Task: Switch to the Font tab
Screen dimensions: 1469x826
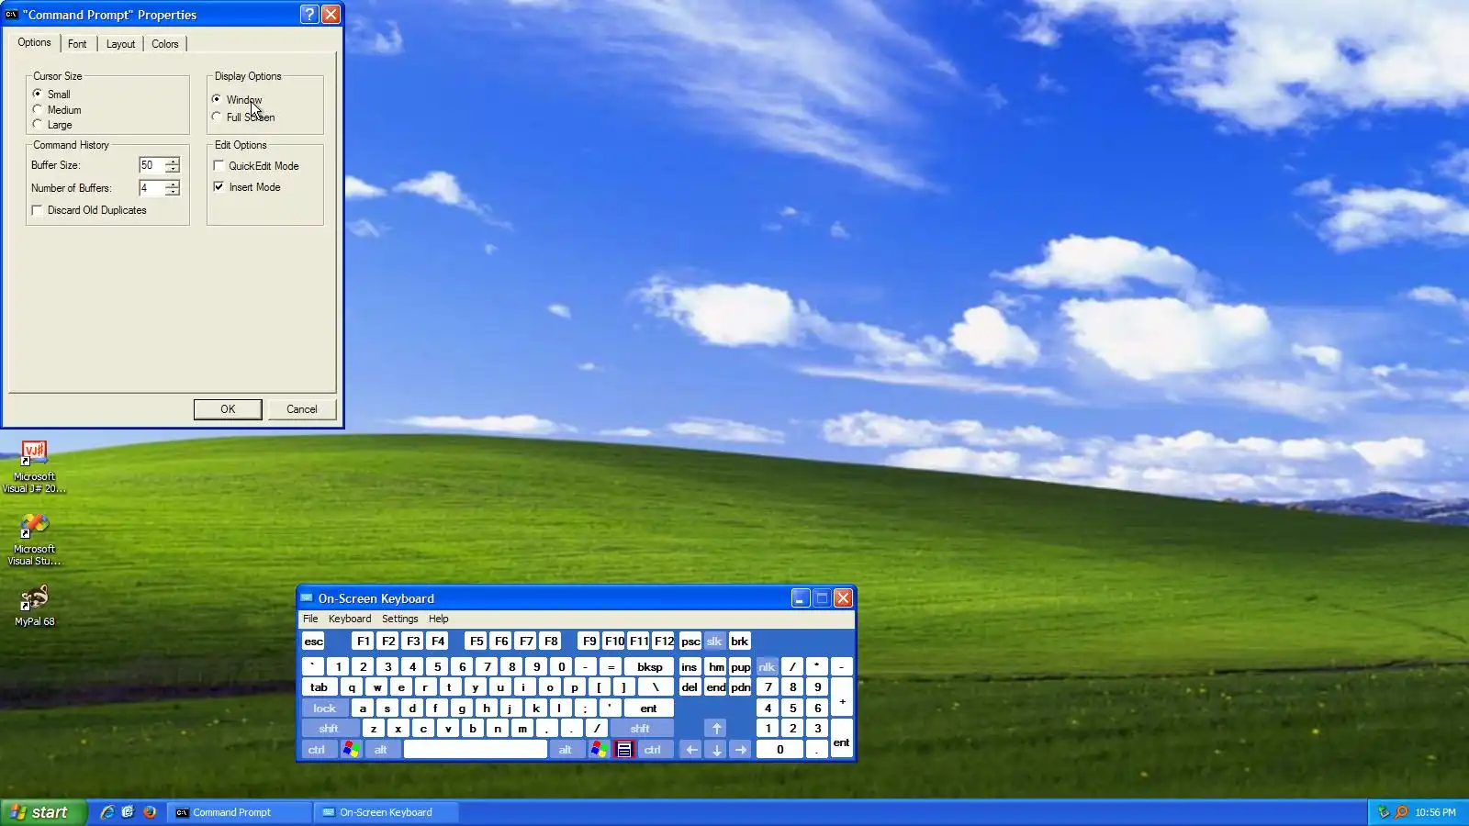Action: coord(77,44)
